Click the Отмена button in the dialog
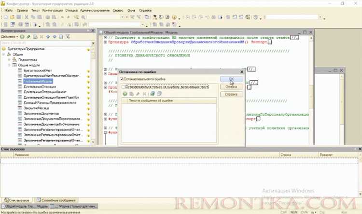362x214 pixels. [231, 86]
